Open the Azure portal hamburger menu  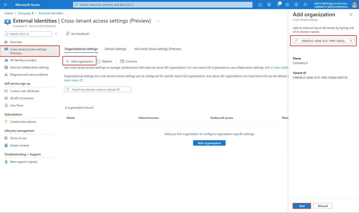click(x=6, y=5)
